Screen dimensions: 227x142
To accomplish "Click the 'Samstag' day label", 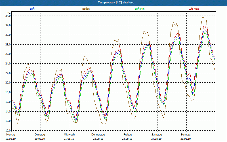I will tap(157, 135).
